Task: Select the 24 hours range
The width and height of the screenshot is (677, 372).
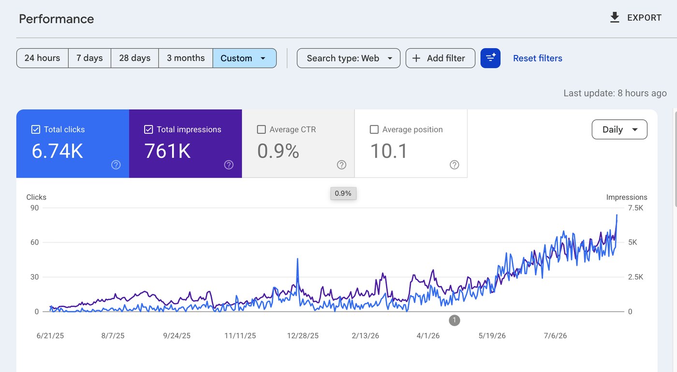Action: pos(42,58)
